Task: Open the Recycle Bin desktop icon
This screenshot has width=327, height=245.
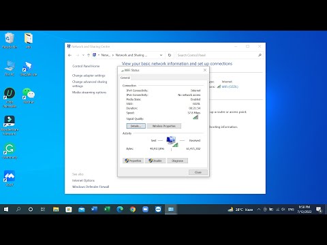Action: pos(10,40)
